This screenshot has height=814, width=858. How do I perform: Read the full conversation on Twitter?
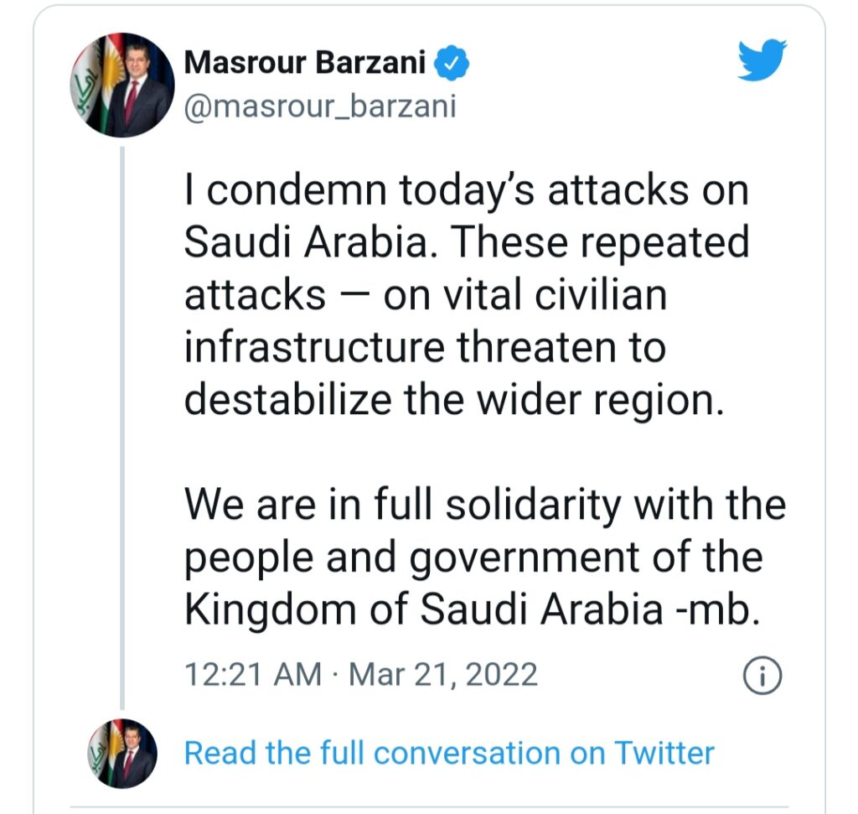click(x=449, y=752)
